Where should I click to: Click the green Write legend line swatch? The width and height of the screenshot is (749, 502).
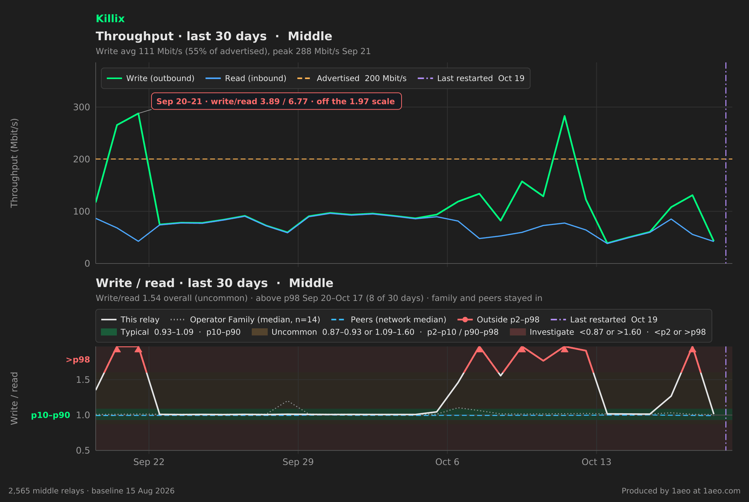(114, 78)
